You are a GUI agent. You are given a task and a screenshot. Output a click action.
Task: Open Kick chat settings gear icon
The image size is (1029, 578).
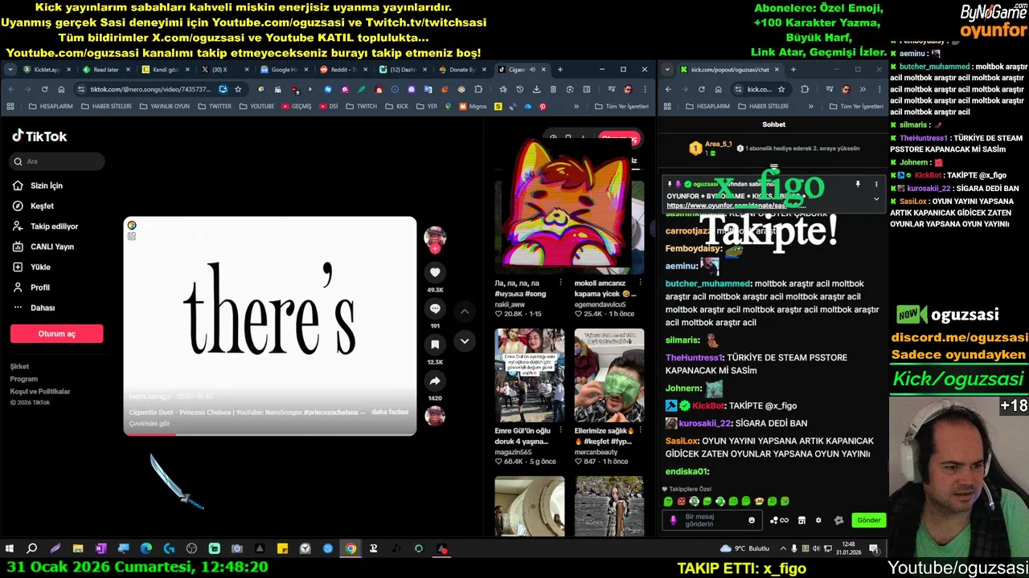click(x=818, y=520)
